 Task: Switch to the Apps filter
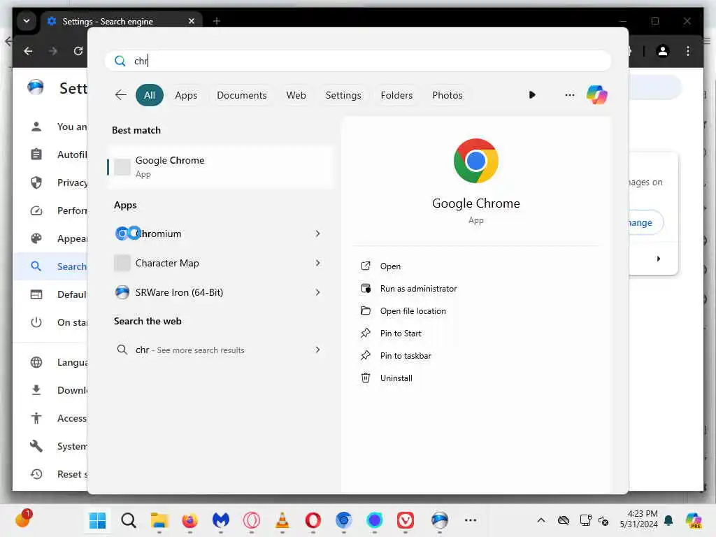pyautogui.click(x=186, y=95)
